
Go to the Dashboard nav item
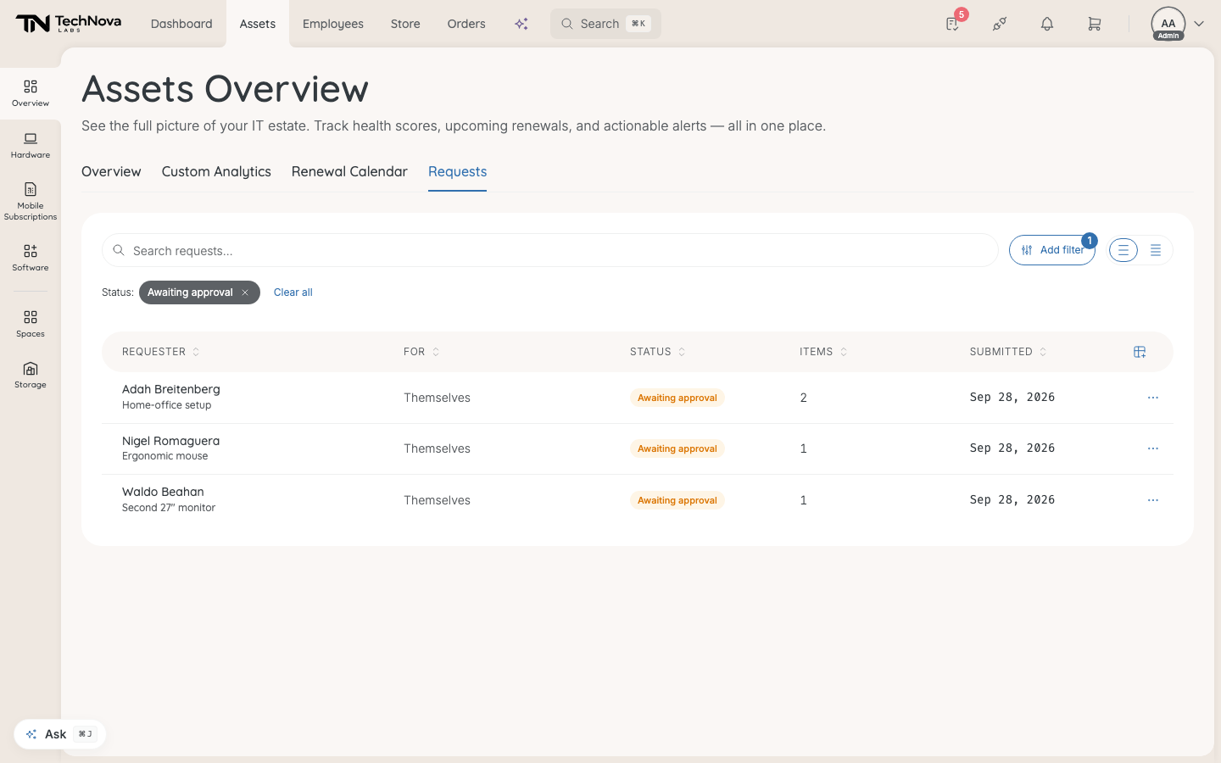coord(181,24)
